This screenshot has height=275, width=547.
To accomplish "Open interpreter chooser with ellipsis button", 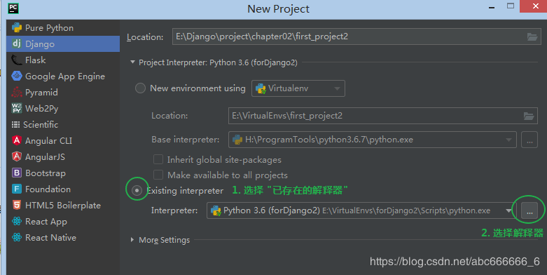I will point(529,210).
